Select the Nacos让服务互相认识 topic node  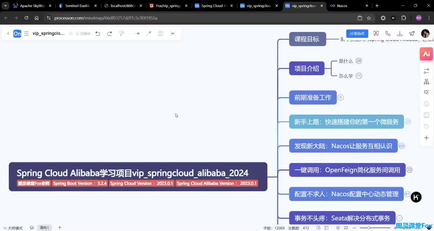click(x=343, y=146)
